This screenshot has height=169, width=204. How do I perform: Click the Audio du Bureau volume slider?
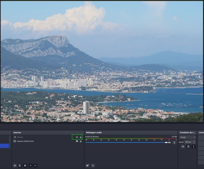pyautogui.click(x=126, y=143)
